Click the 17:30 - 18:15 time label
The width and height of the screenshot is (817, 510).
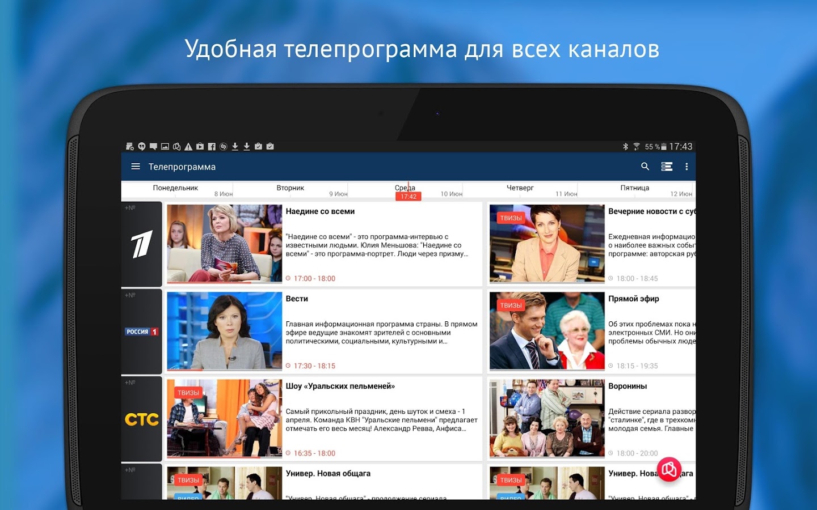(314, 365)
